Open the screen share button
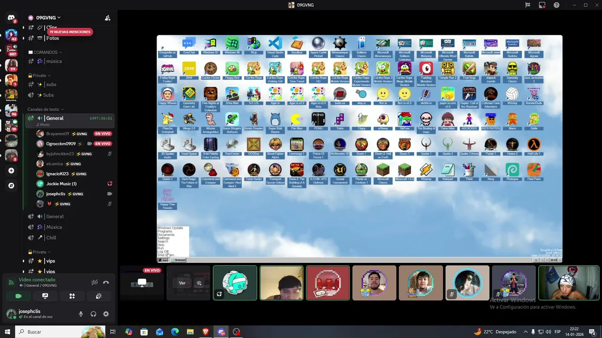 click(x=45, y=296)
